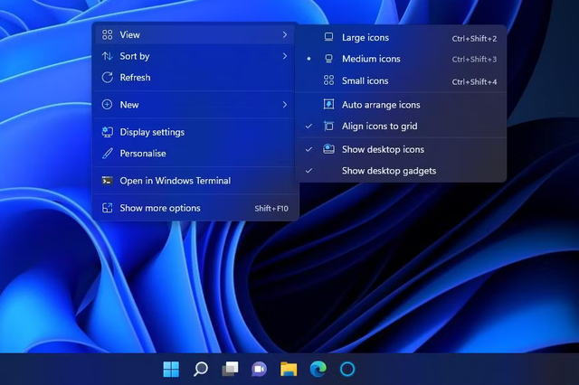Click the Personalise brush icon
The image size is (579, 385).
(107, 154)
